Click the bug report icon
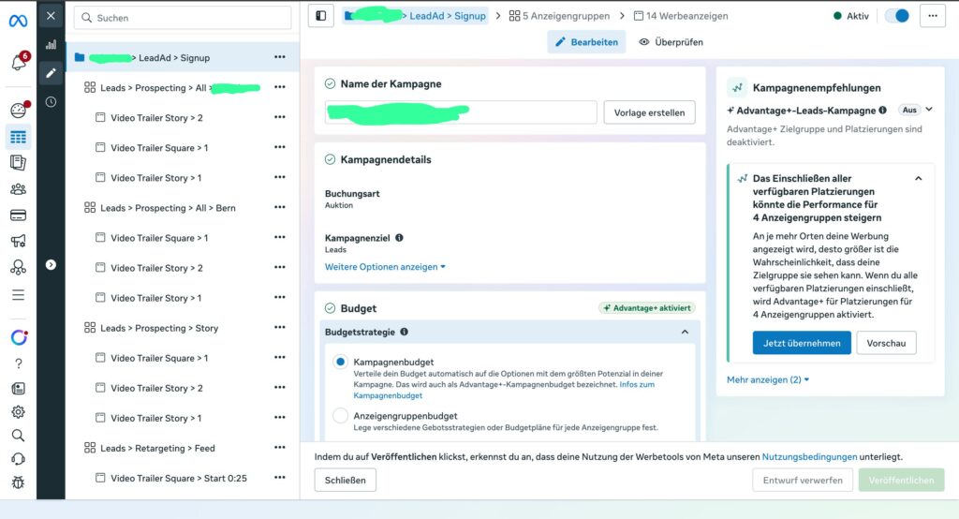 [x=19, y=482]
